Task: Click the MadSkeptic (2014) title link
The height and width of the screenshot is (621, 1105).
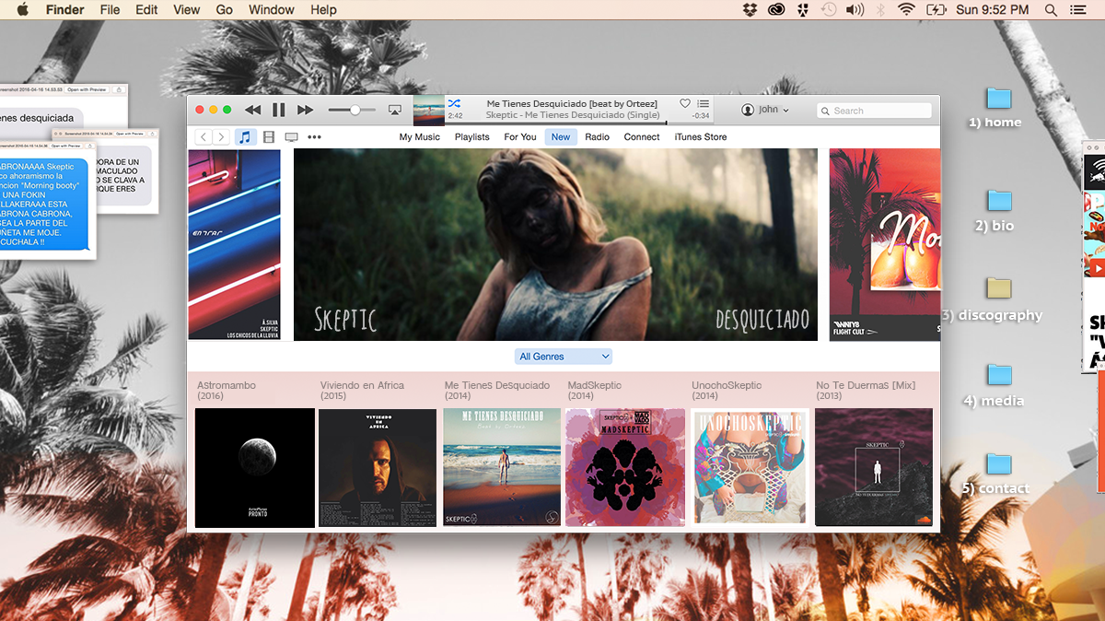Action: click(595, 391)
